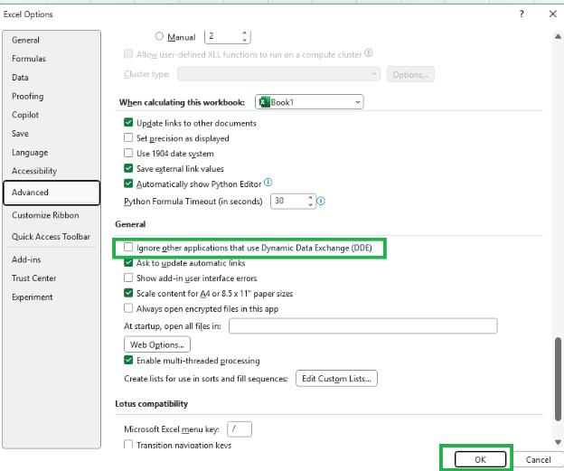Click the Python Formula Timeout value field

tap(289, 201)
